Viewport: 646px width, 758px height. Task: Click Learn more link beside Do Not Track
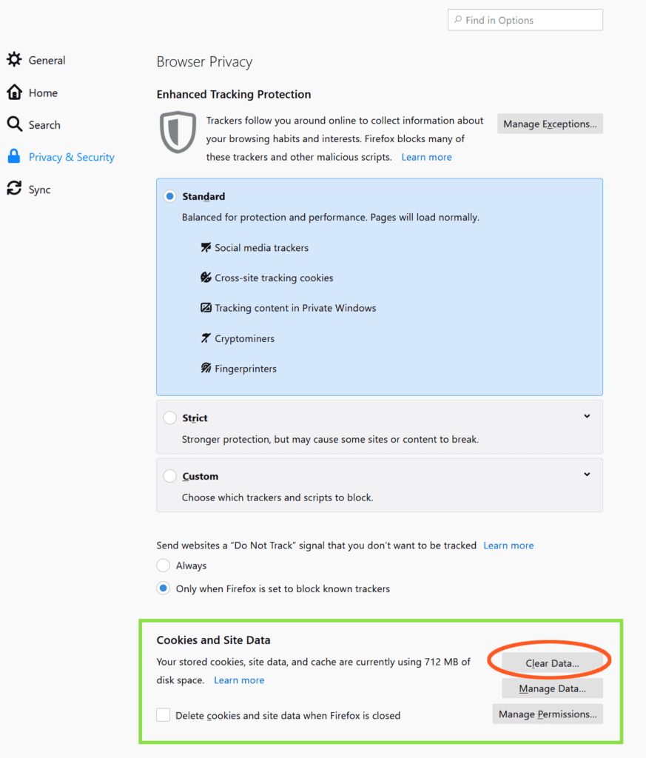coord(508,546)
